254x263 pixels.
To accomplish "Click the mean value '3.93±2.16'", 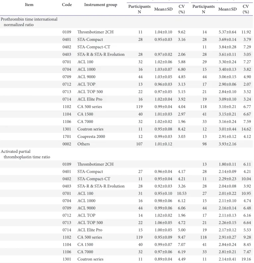I will click(x=227, y=144).
